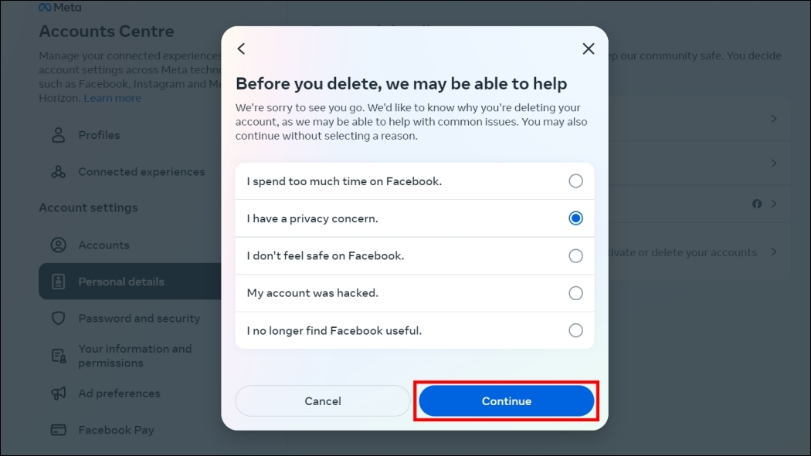Click Cancel to dismiss the dialog
This screenshot has height=456, width=811.
coord(323,400)
